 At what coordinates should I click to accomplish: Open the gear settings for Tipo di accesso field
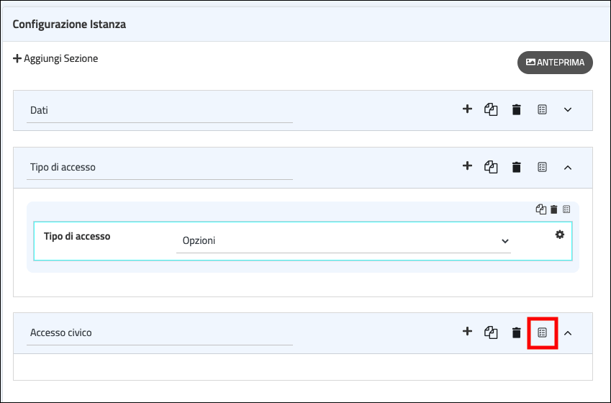tap(560, 235)
